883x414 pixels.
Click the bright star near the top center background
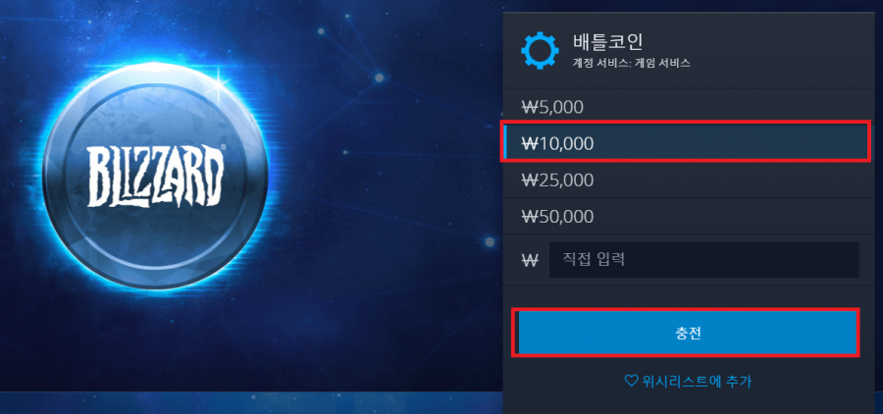380,78
